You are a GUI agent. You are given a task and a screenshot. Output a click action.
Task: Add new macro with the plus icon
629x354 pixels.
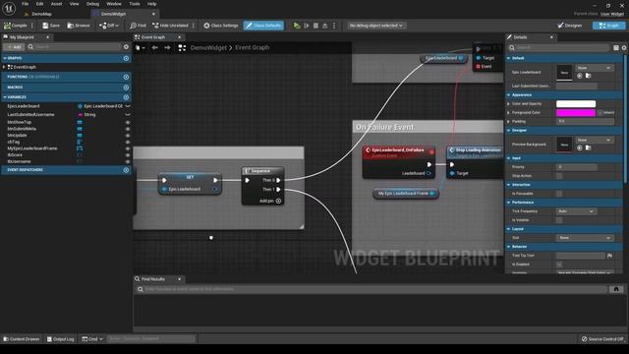click(126, 88)
